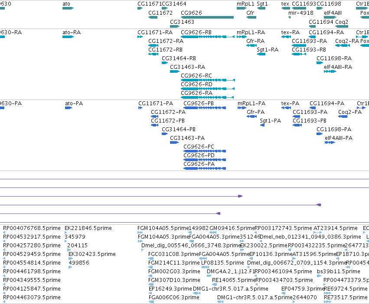The width and height of the screenshot is (369, 304).
Task: Click the CG9626-PA protein label
Action: pyautogui.click(x=199, y=164)
